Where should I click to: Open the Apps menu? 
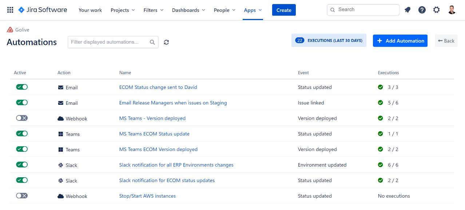coord(253,10)
